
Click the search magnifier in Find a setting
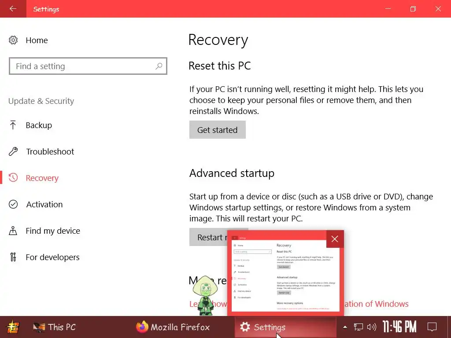(159, 66)
